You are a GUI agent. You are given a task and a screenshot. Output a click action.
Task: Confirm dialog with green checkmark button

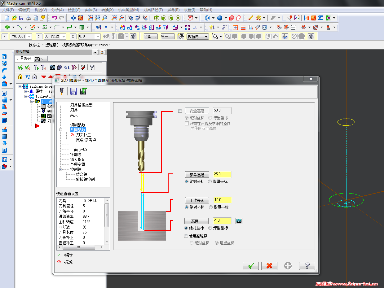pos(251,266)
